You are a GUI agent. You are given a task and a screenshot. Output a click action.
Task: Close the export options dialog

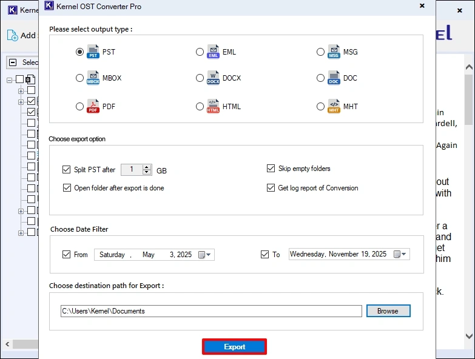[422, 5]
